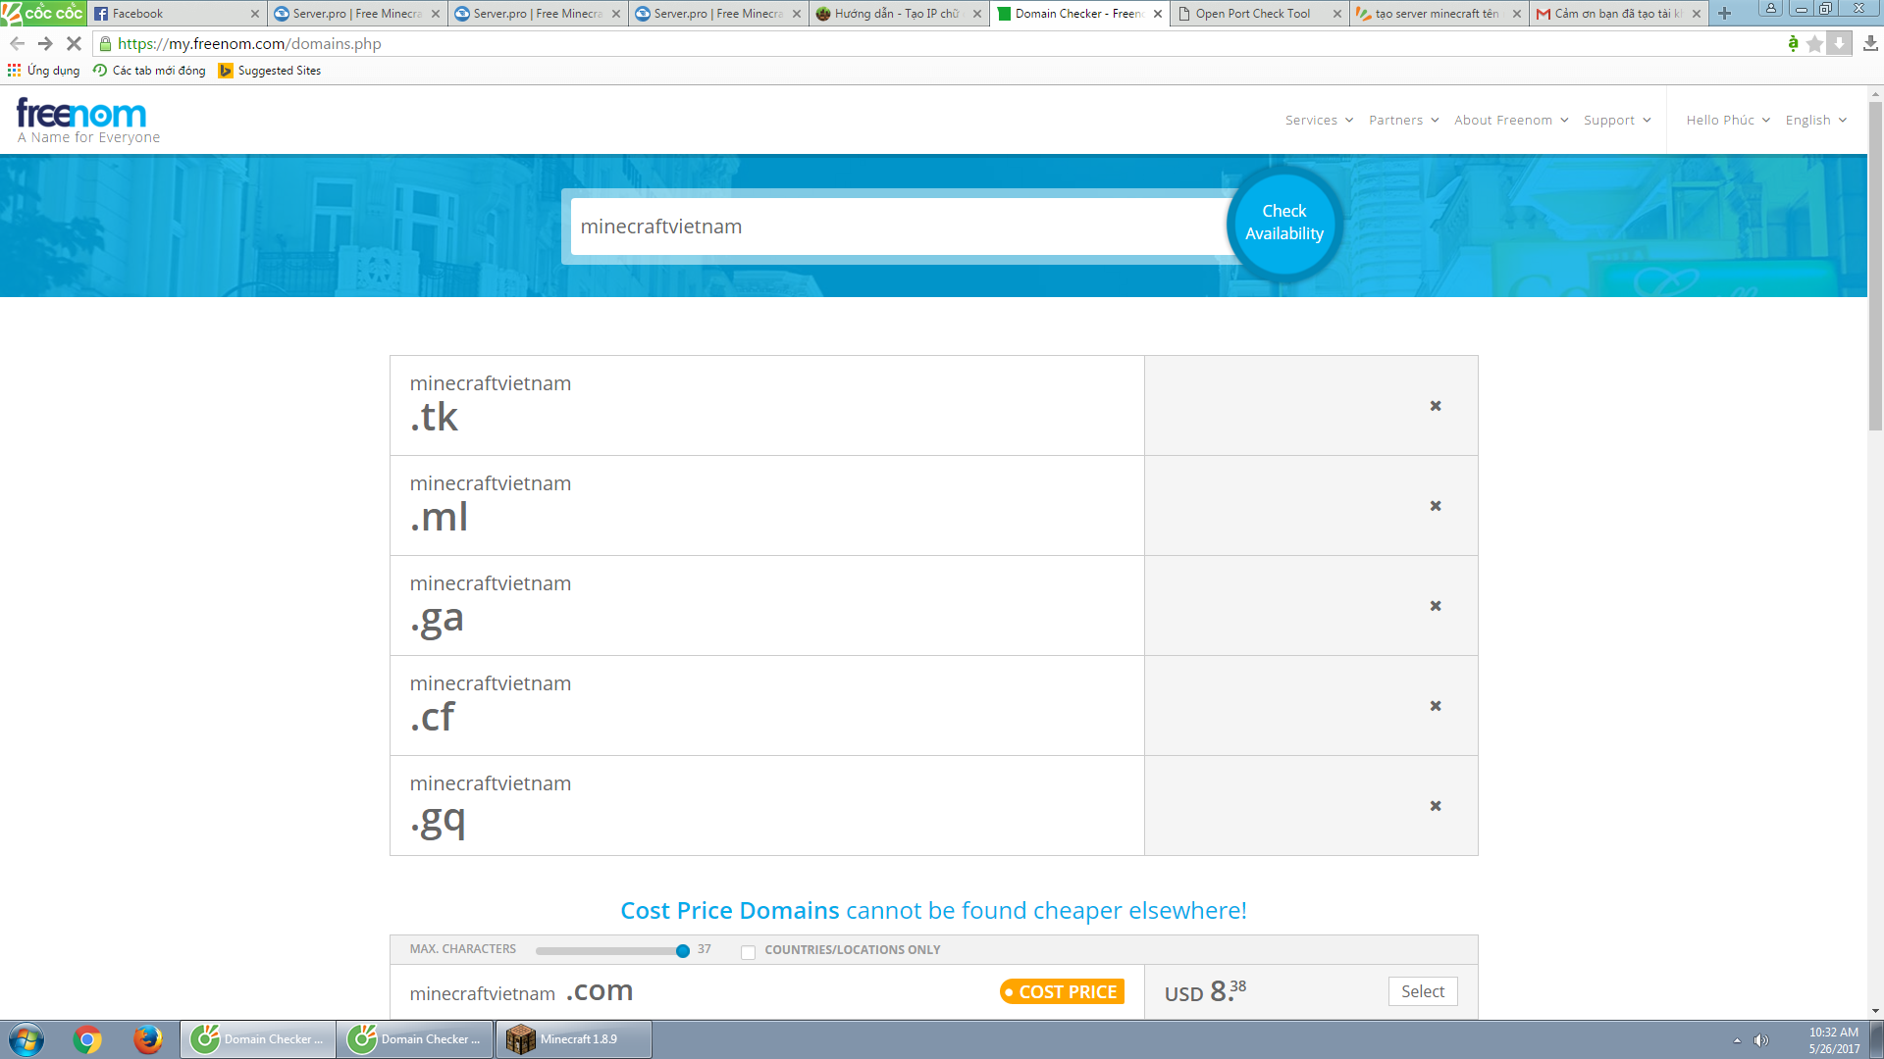Click the downloads arrow icon in the toolbar

(1870, 43)
